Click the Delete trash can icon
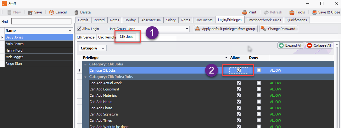This screenshot has height=128, width=341. [76, 12]
